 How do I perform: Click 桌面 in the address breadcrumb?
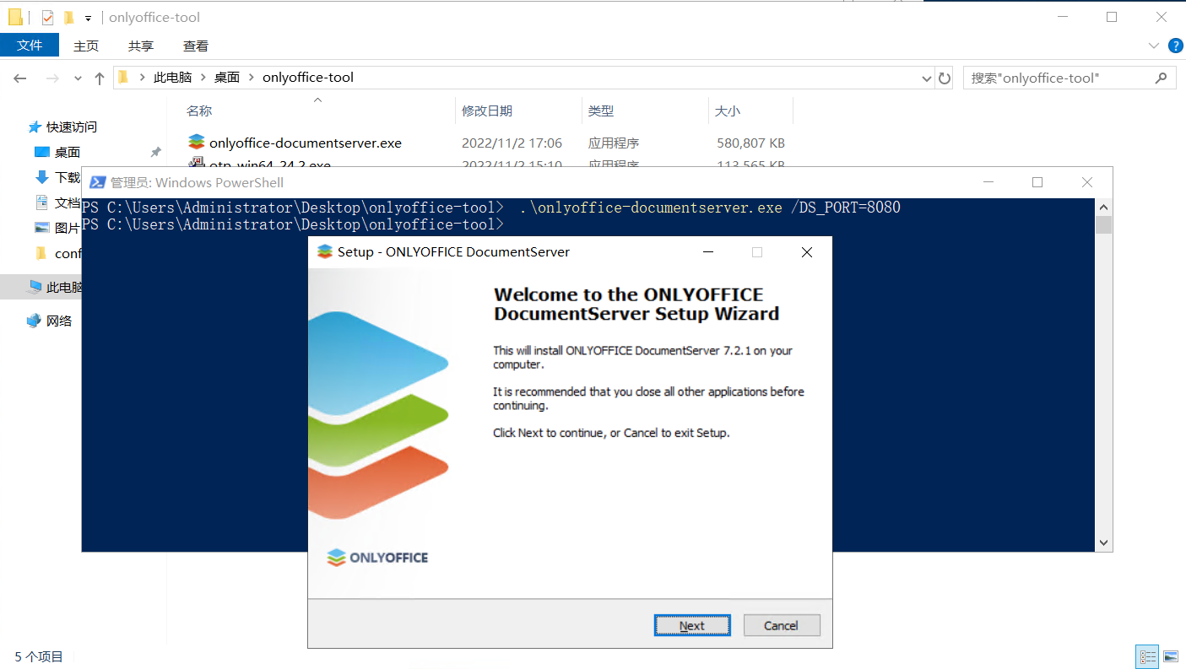click(x=227, y=77)
